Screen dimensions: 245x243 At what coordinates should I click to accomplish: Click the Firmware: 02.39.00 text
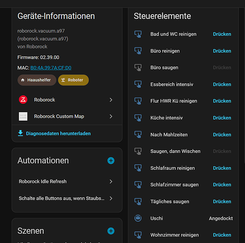point(38,57)
